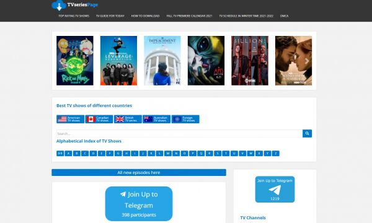Image resolution: width=372 pixels, height=223 pixels.
Task: Open TV Guide For Today menu item
Action: coord(110,16)
